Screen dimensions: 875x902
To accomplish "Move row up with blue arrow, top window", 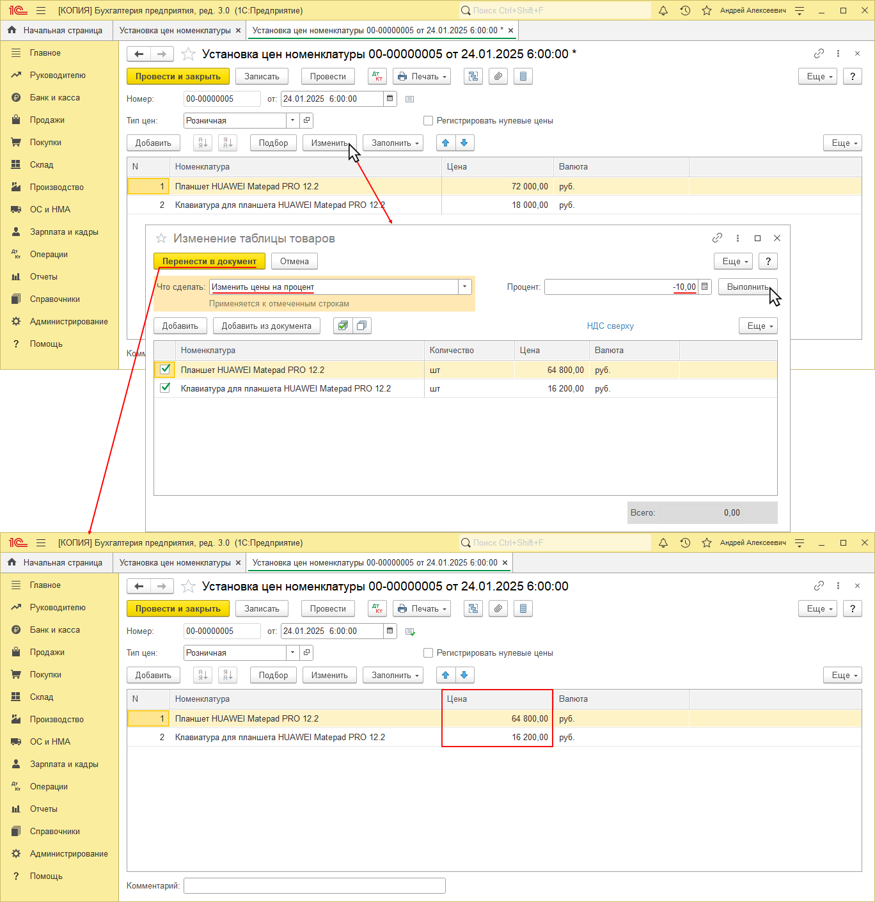I will pyautogui.click(x=446, y=143).
